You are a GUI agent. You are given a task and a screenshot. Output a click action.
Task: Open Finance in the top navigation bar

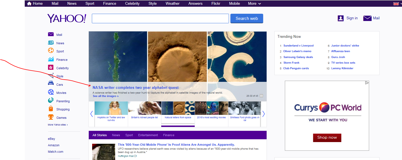click(110, 4)
